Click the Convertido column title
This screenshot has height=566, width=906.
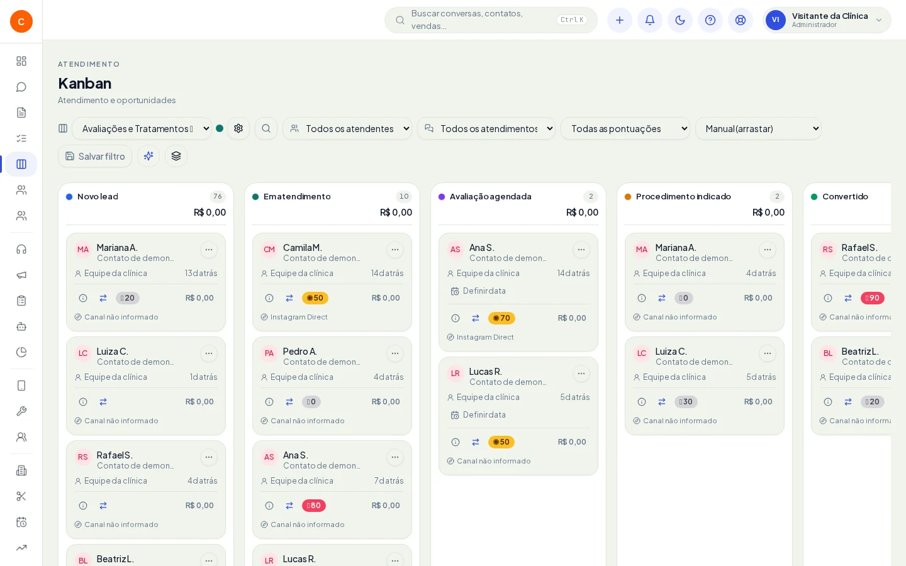coord(845,197)
